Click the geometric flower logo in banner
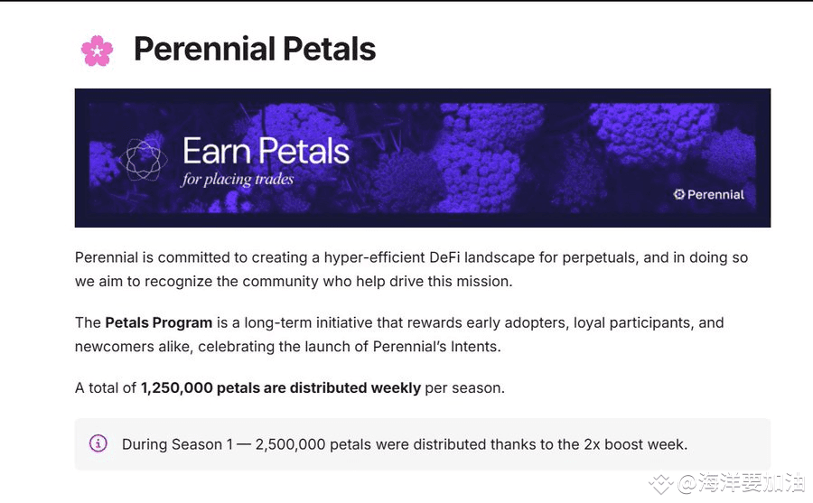Image resolution: width=813 pixels, height=503 pixels. coord(143,160)
